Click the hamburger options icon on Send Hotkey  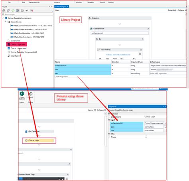140,54
